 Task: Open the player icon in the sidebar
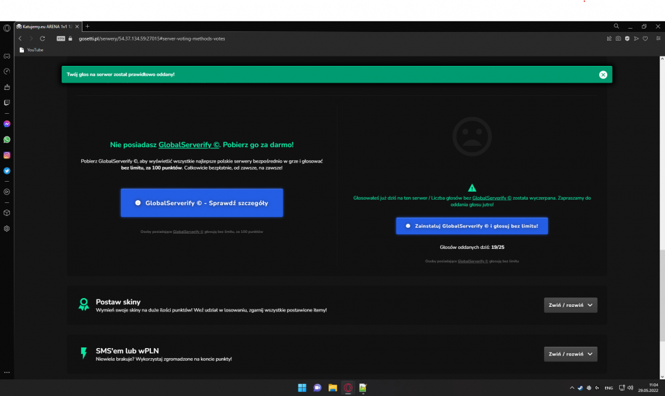click(x=7, y=192)
